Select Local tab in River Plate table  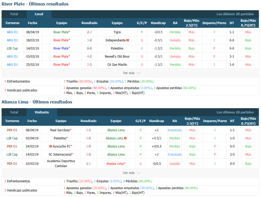tap(39, 14)
